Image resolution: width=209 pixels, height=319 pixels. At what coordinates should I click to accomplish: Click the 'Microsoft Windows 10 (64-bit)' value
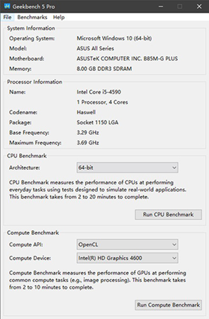[x=114, y=38]
